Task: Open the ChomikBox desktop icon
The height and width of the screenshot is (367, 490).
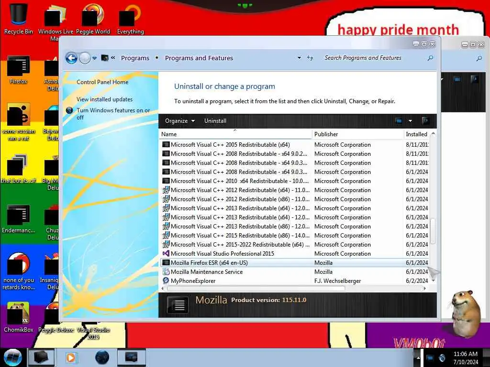Action: coord(18,317)
